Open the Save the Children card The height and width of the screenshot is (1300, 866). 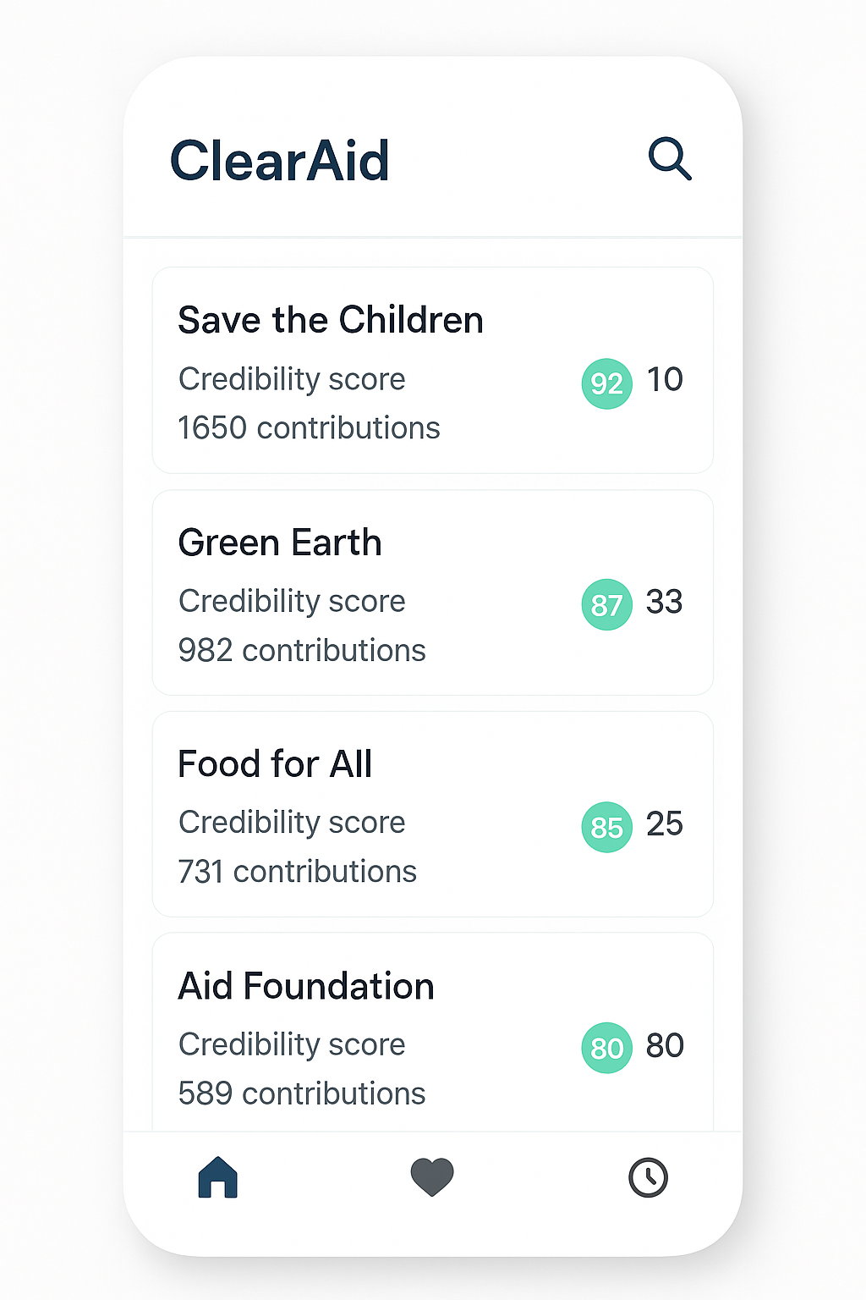[433, 371]
